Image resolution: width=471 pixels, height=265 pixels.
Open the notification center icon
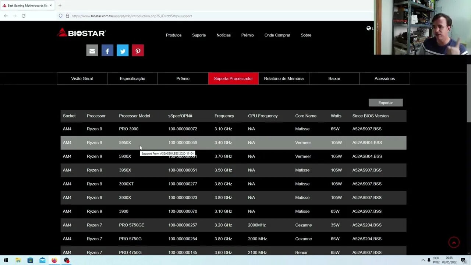pos(463,260)
